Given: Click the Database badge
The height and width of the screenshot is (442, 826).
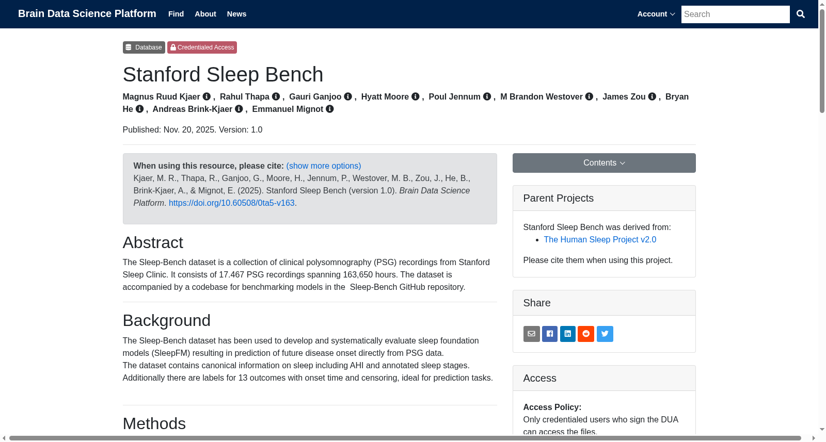Looking at the screenshot, I should click(x=144, y=47).
